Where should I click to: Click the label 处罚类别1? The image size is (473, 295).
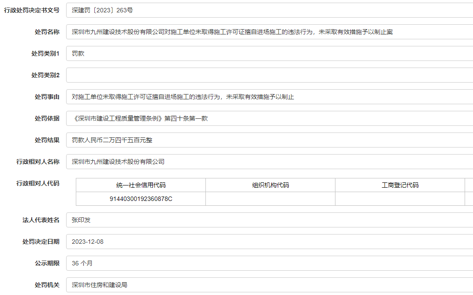45,53
